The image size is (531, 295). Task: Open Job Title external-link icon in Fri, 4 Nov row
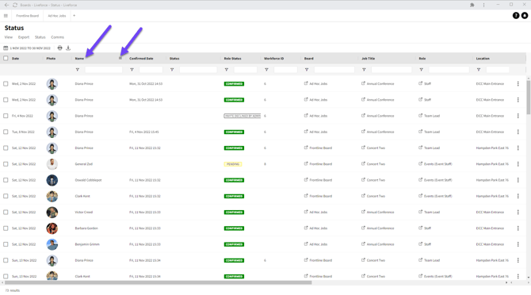[x=363, y=116]
